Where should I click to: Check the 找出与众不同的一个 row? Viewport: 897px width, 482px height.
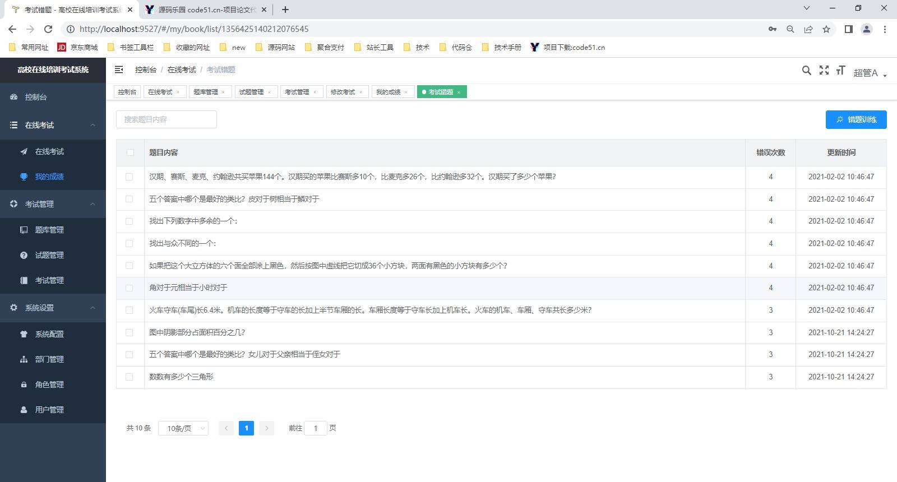pos(130,243)
